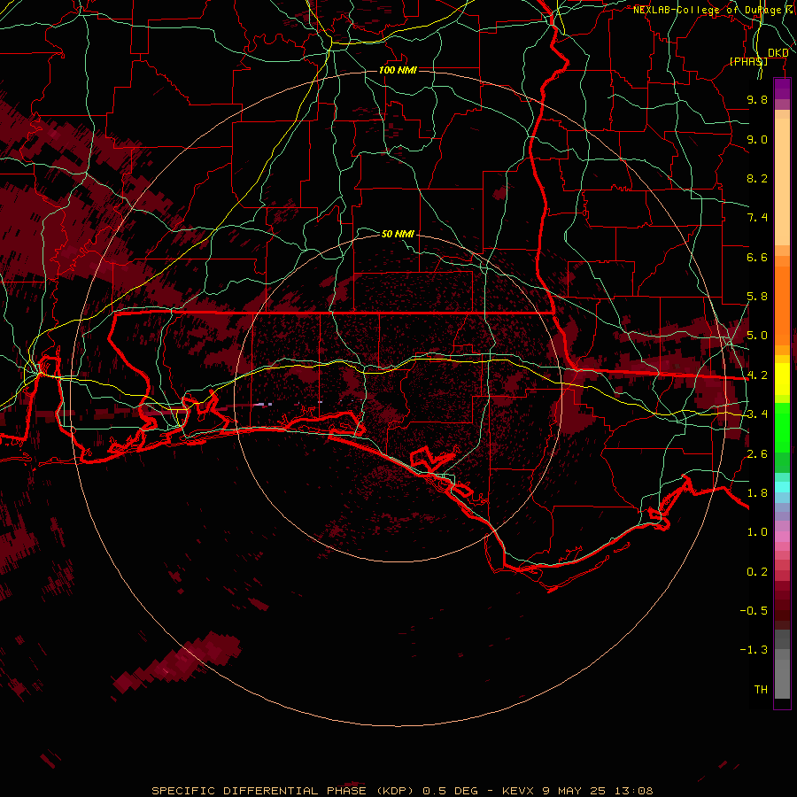Select the 7.4 scale label
Image resolution: width=797 pixels, height=797 pixels.
point(757,218)
